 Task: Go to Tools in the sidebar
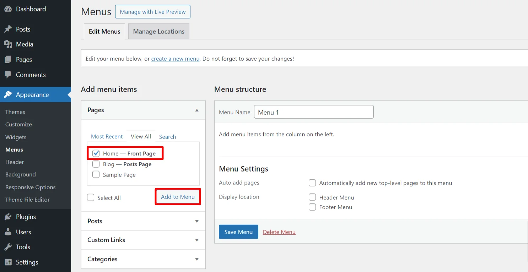coord(36,247)
